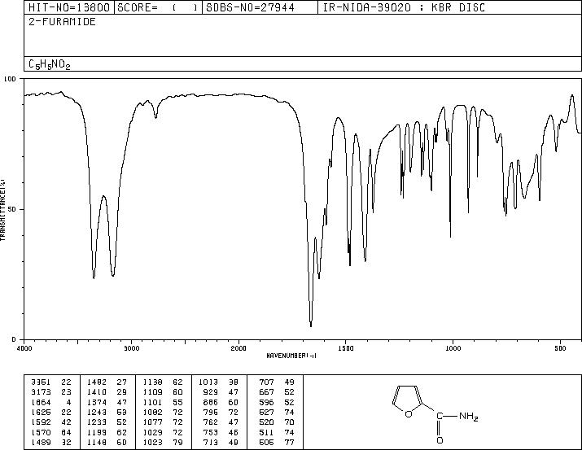Click the 50 transmittance axis label
This screenshot has height=450, width=582.
click(x=12, y=209)
